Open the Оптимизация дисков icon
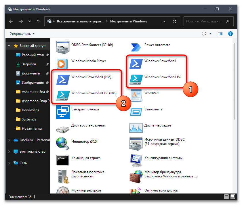 136,191
